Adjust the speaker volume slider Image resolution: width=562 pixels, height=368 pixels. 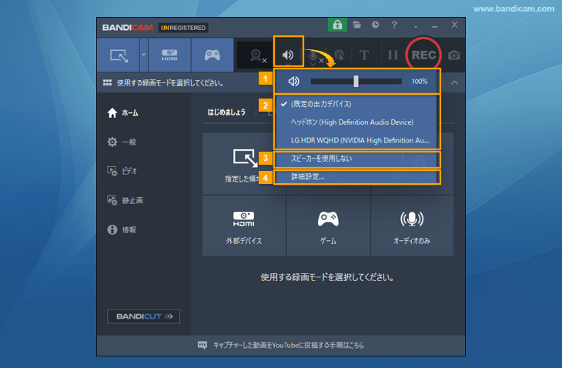click(356, 82)
